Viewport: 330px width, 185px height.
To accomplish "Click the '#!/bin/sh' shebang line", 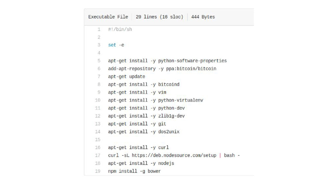I will click(120, 29).
